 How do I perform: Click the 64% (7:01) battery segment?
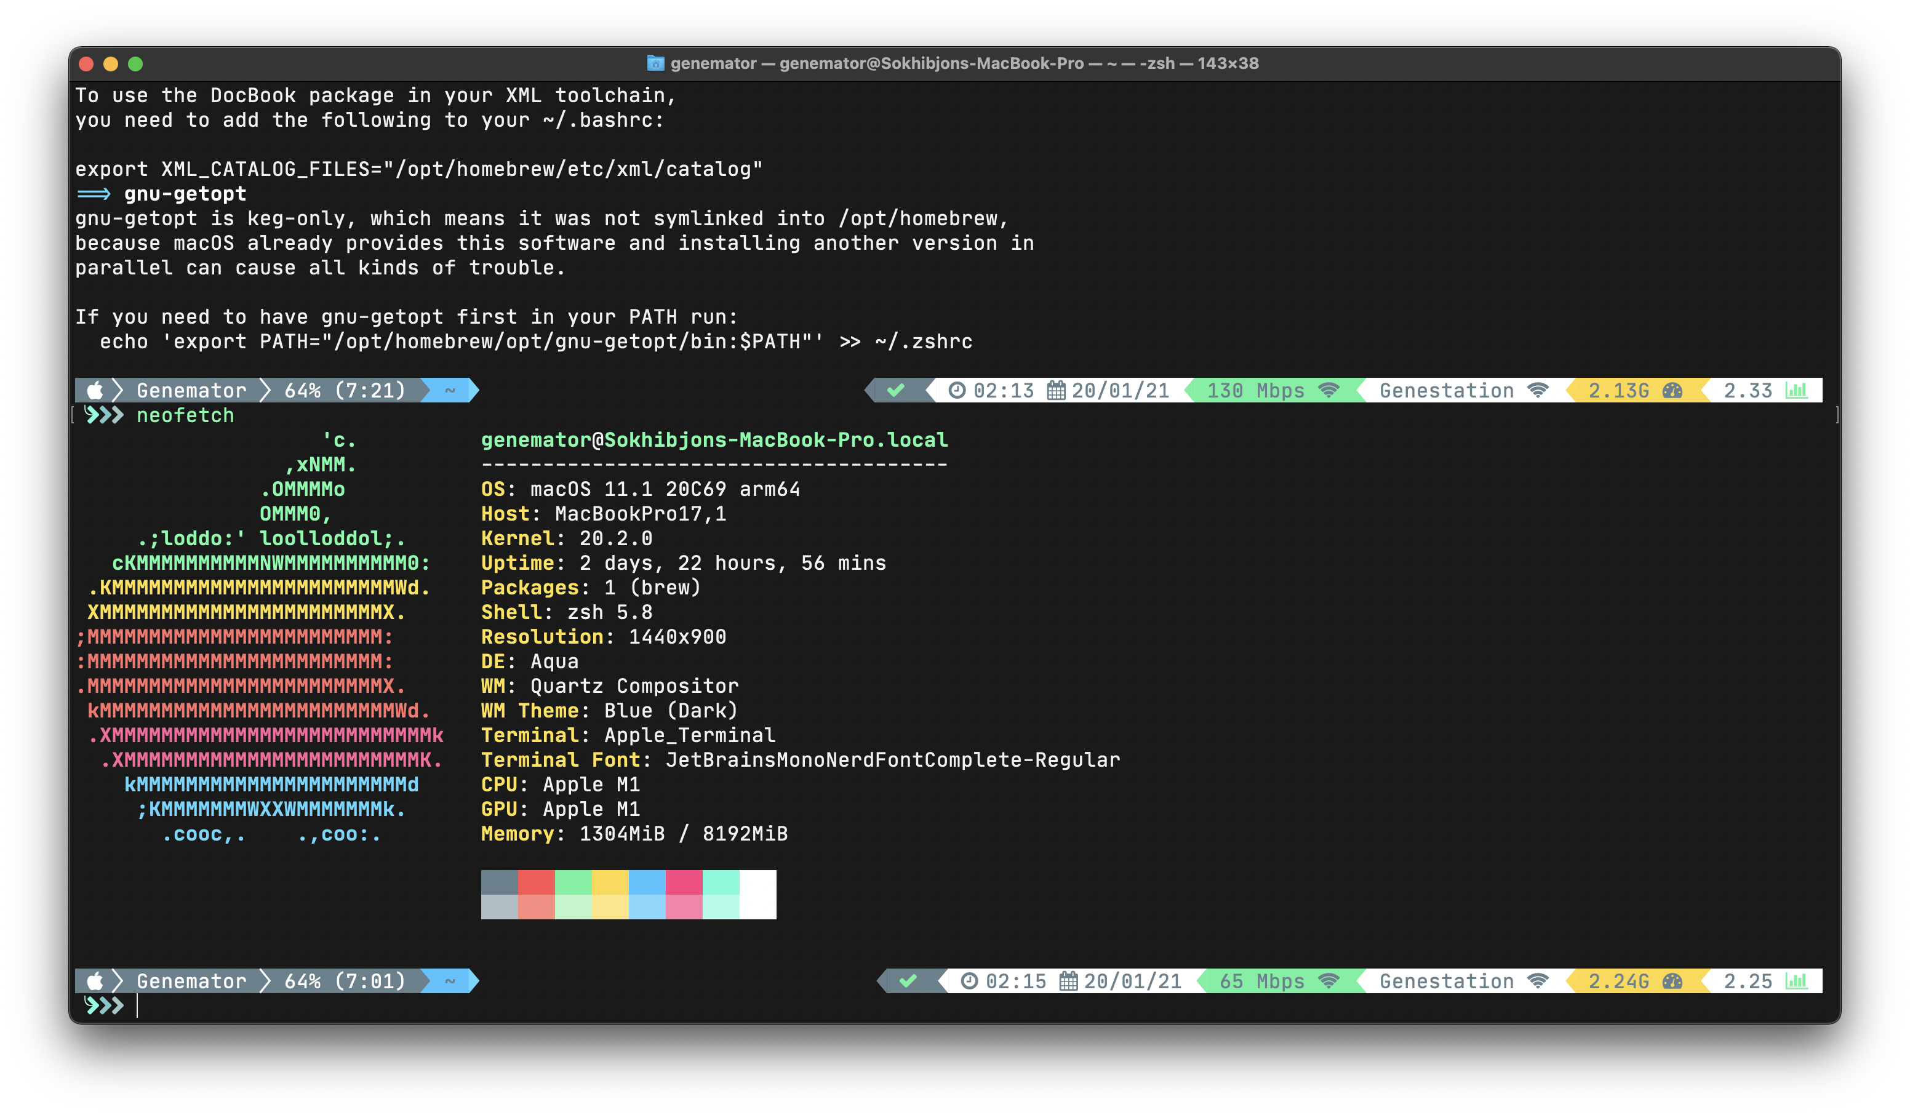tap(345, 981)
